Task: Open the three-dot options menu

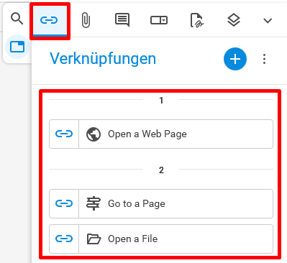Action: pyautogui.click(x=264, y=59)
